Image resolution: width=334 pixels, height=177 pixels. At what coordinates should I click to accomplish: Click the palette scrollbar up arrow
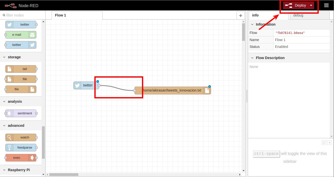tap(43, 22)
